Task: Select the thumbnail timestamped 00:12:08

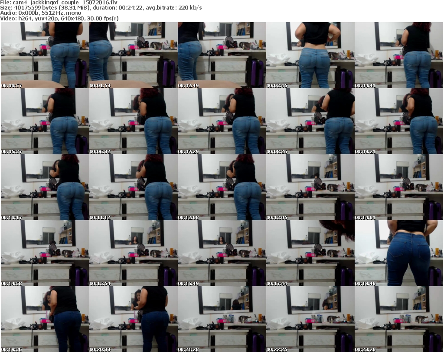Action: pyautogui.click(x=222, y=187)
